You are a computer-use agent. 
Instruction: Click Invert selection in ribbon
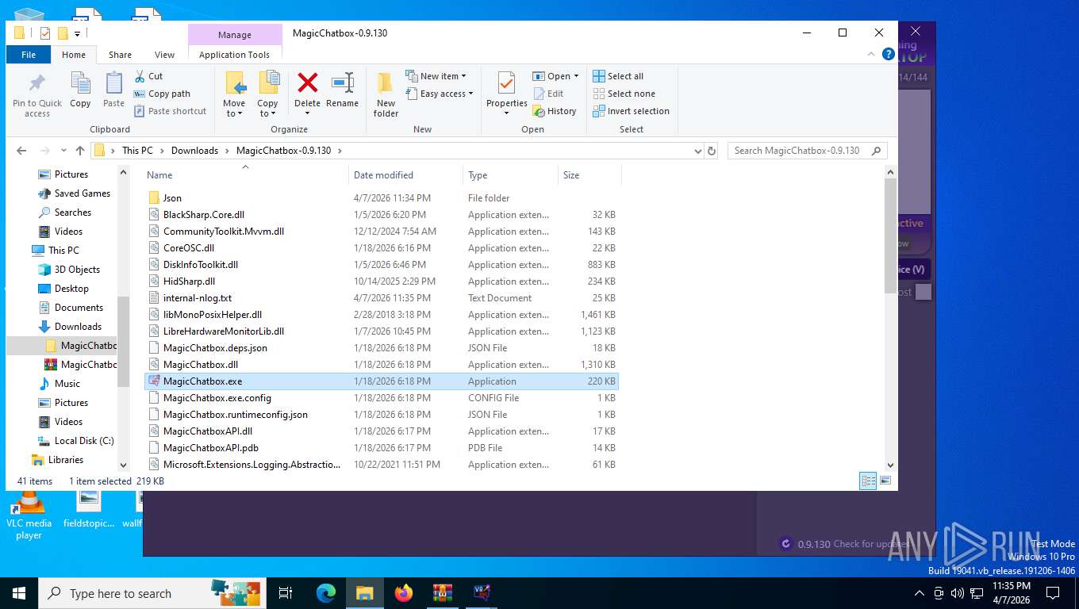click(632, 111)
